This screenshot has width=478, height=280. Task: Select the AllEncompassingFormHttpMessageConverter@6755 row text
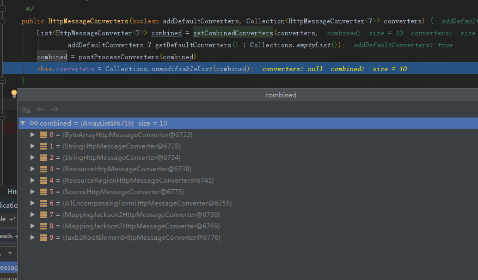(147, 203)
